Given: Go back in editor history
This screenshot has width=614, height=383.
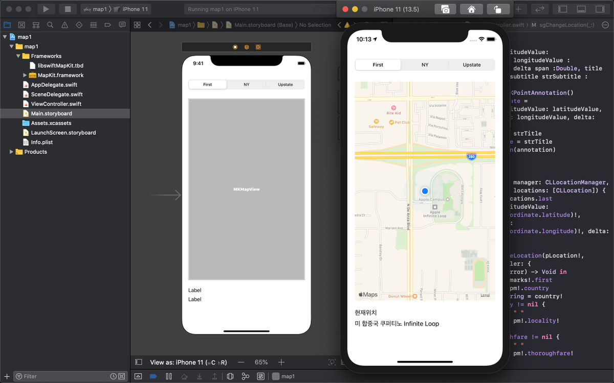Looking at the screenshot, I should click(x=149, y=25).
